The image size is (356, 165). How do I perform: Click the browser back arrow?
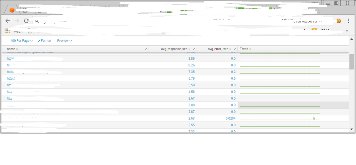[x=8, y=21]
